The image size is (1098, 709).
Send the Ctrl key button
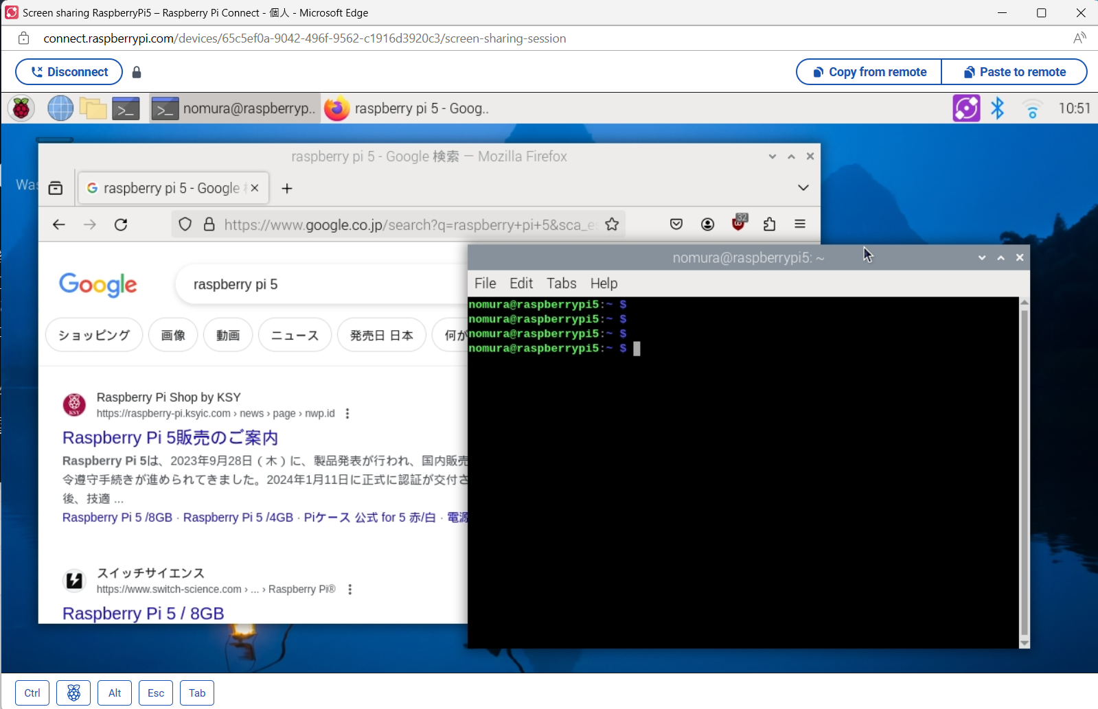(32, 693)
